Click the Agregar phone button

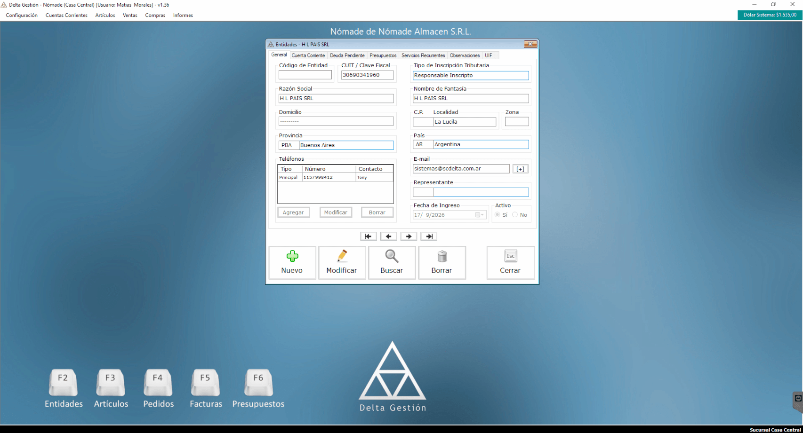[x=293, y=213]
